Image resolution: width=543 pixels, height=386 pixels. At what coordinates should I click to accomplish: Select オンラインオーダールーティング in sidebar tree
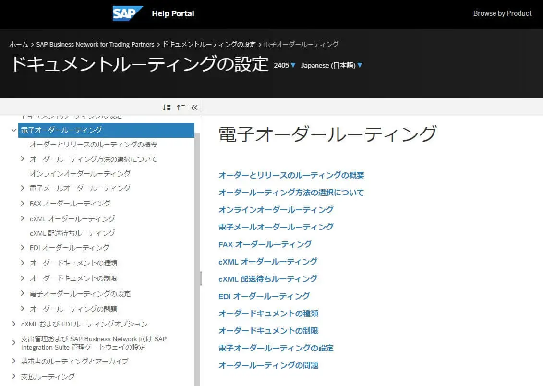click(80, 173)
